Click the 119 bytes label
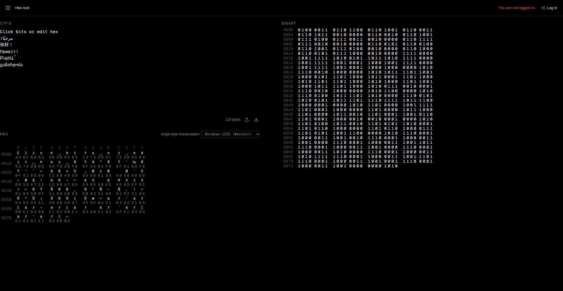 [233, 120]
